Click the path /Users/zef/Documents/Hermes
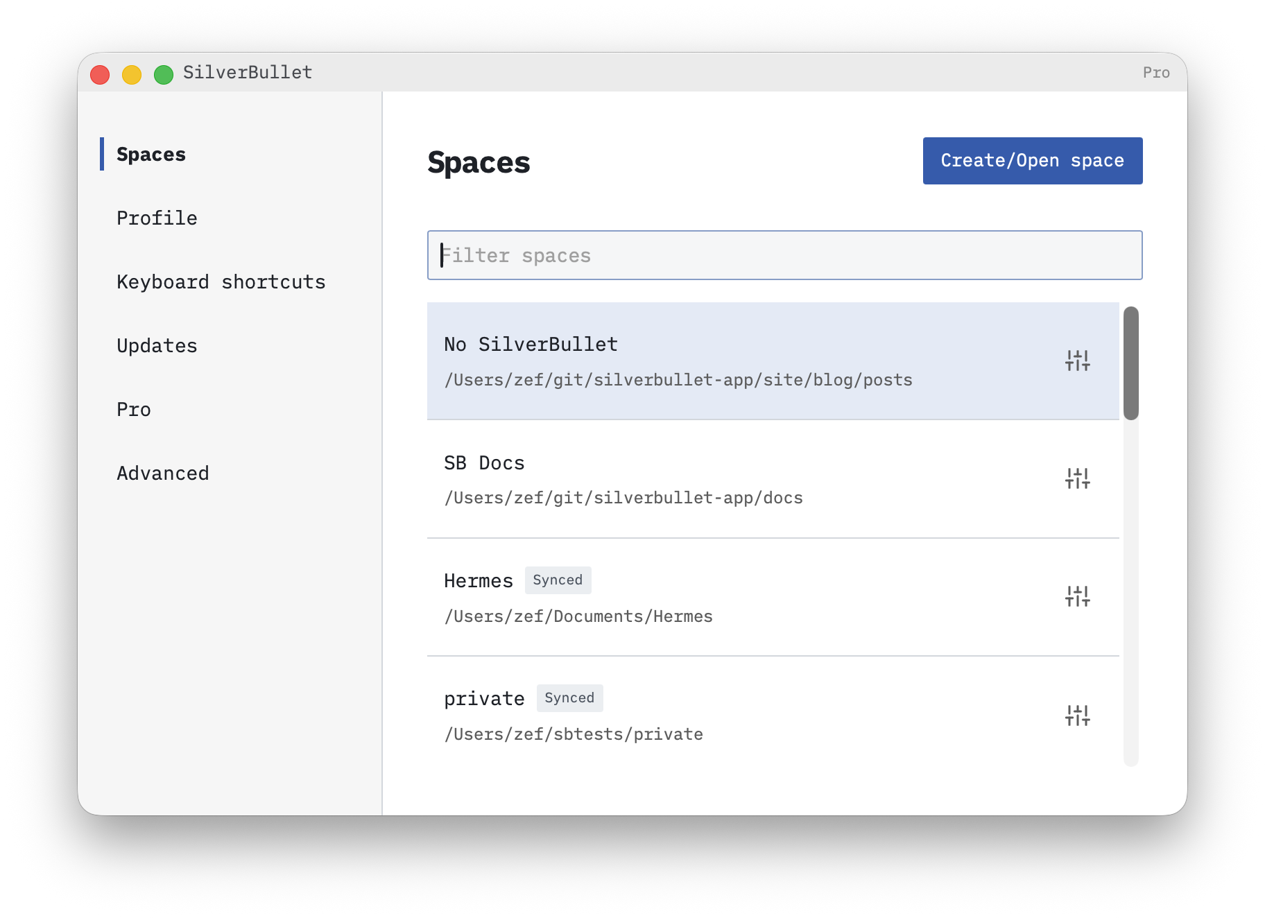The height and width of the screenshot is (918, 1265). coord(578,616)
